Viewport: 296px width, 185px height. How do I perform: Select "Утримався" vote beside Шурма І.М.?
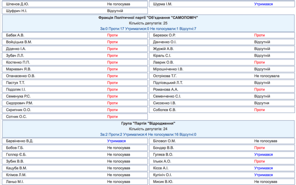pos(263,4)
